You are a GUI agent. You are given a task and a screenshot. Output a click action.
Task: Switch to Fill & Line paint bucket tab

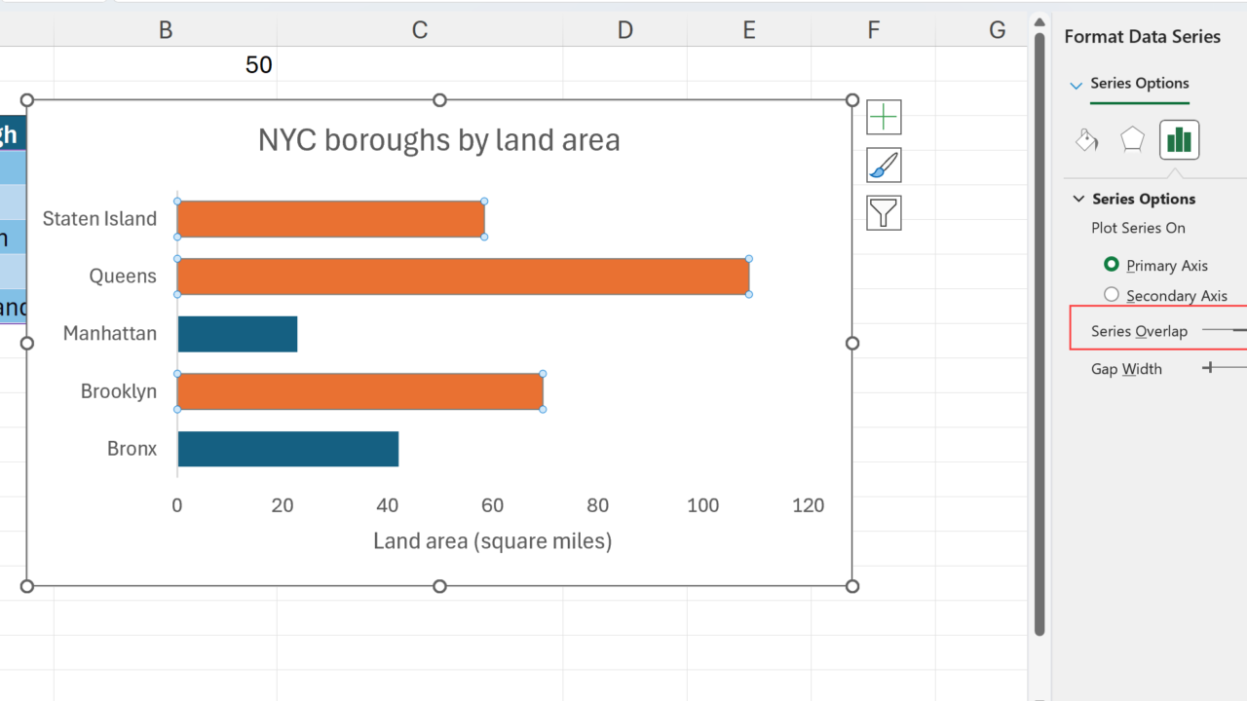(x=1086, y=140)
